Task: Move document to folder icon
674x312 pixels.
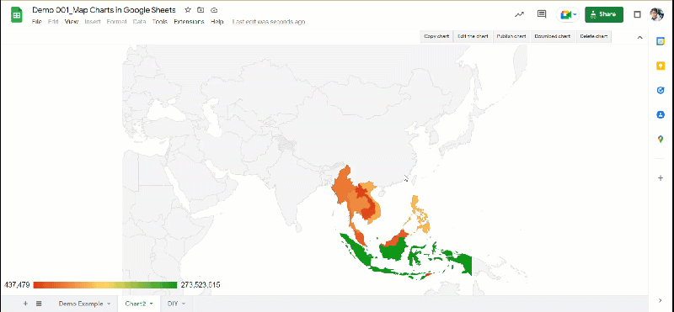Action: tap(201, 10)
